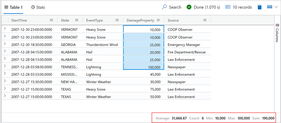Select the 75,000 DamageProperty cell
Viewport: 281px width, 123px height.
point(143,89)
